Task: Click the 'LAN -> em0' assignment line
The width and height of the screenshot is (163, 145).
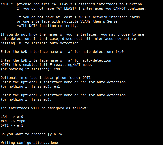Action: (13, 117)
